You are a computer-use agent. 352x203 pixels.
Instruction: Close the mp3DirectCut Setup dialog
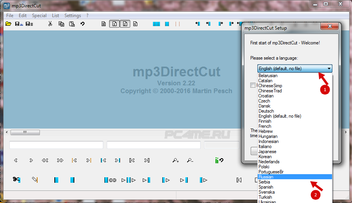[x=330, y=26]
